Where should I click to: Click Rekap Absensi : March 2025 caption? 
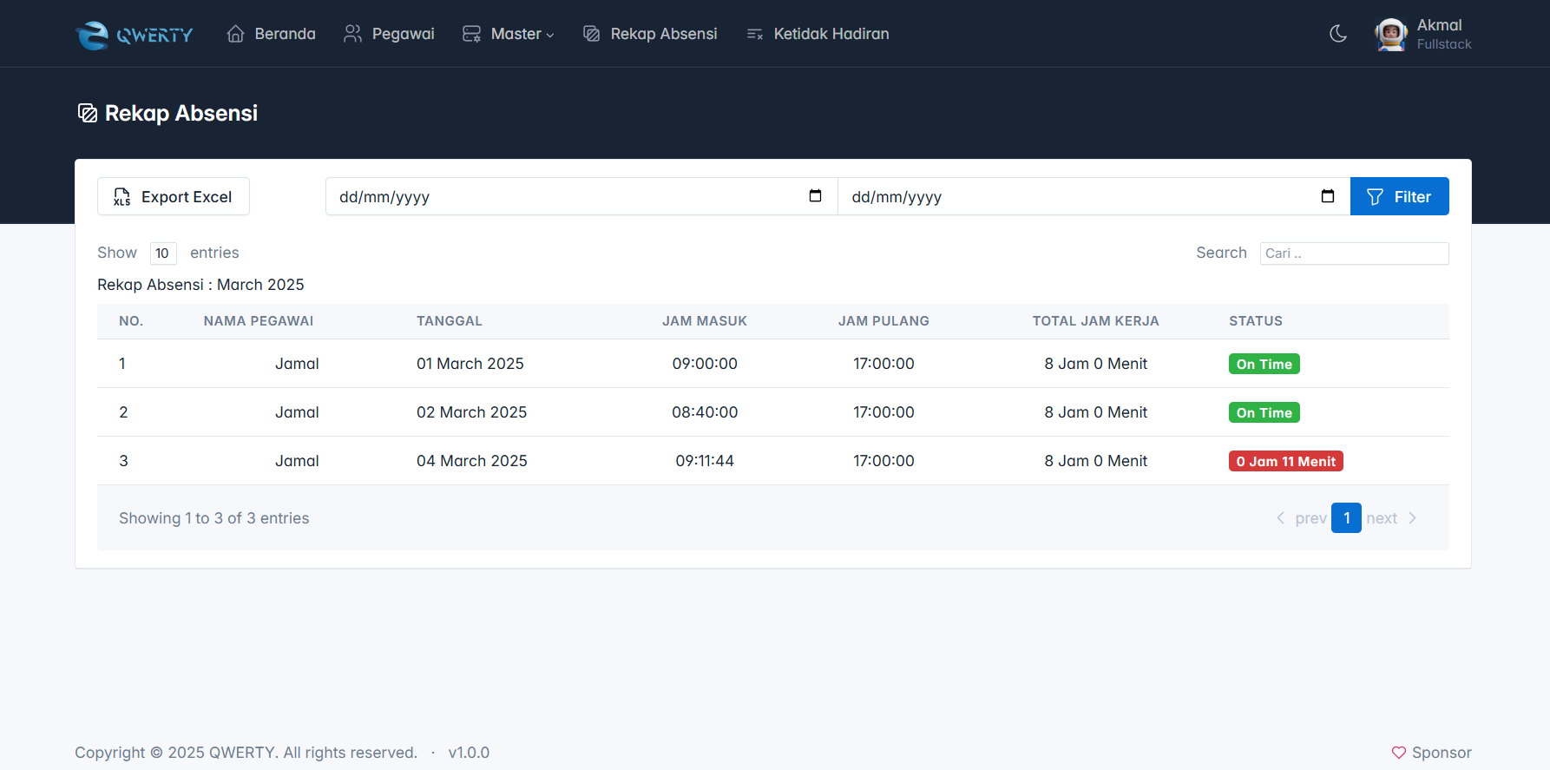pos(200,285)
